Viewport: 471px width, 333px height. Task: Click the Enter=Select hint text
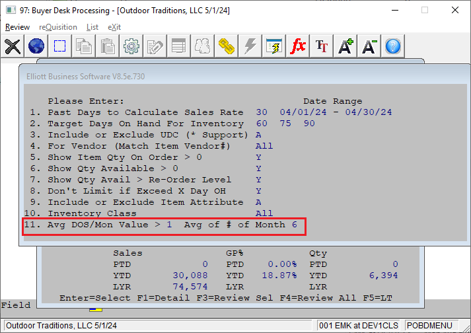(x=95, y=298)
